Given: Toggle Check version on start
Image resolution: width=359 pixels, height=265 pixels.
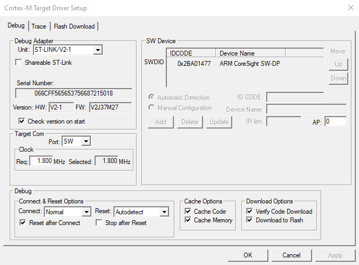Looking at the screenshot, I should [22, 121].
